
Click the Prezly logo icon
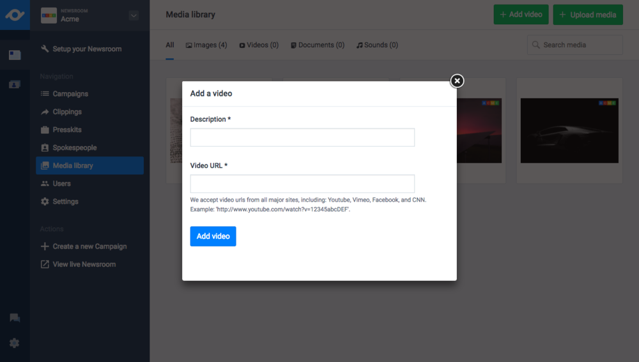[15, 15]
